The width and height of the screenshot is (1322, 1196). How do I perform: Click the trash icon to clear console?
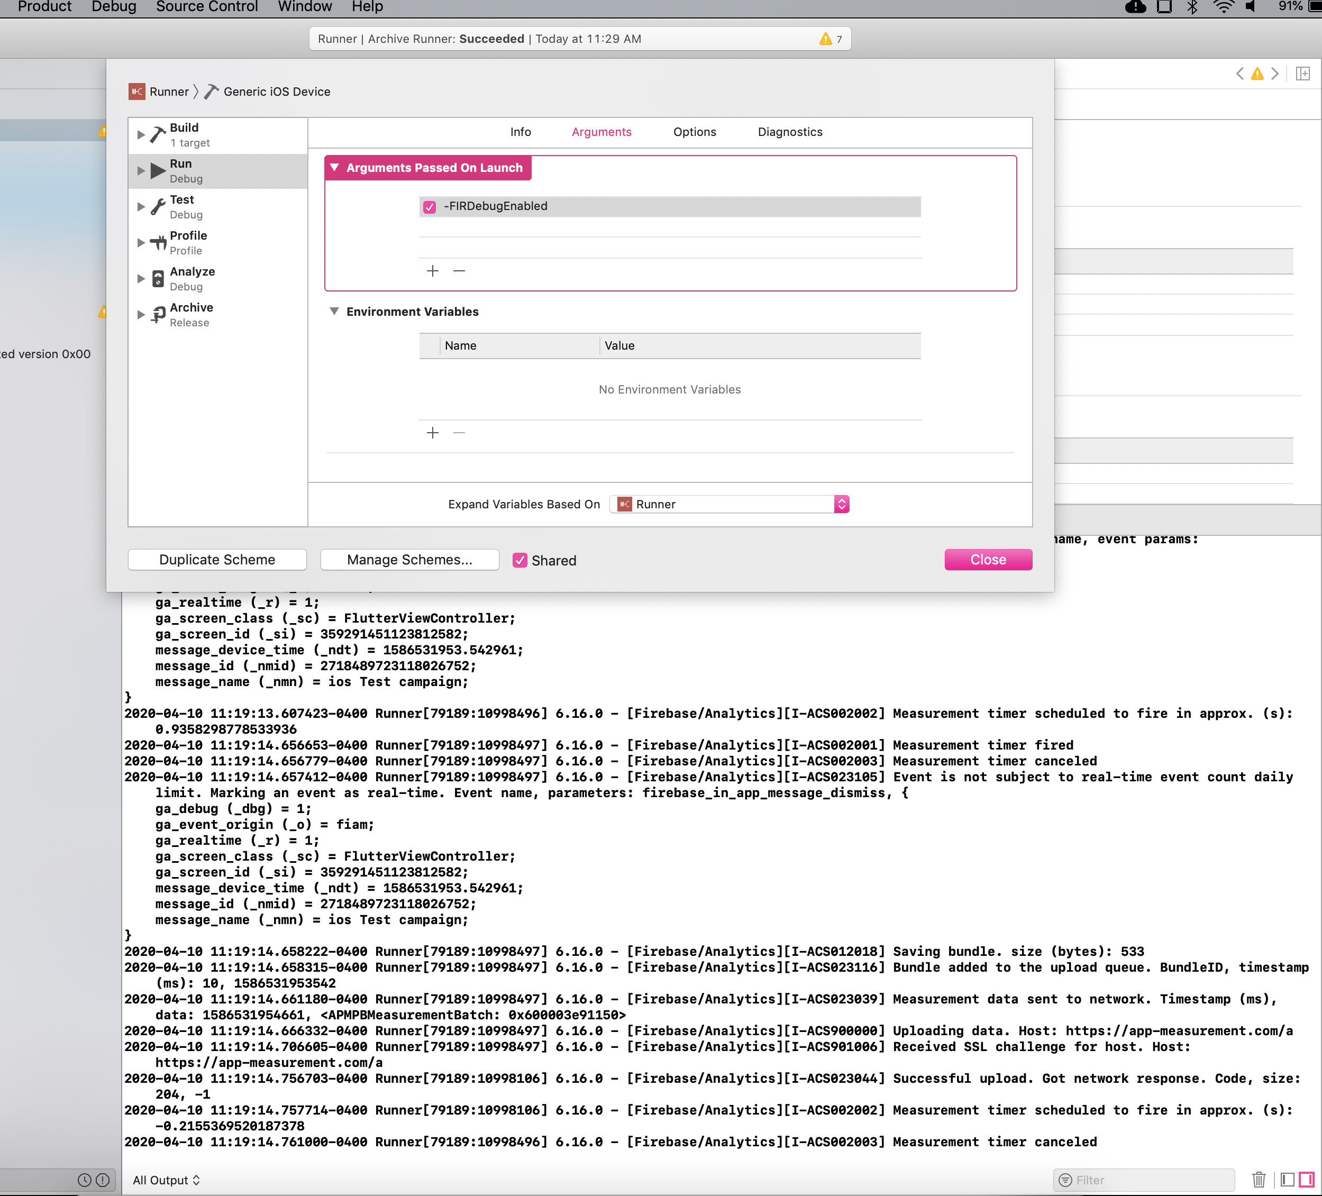(1259, 1180)
